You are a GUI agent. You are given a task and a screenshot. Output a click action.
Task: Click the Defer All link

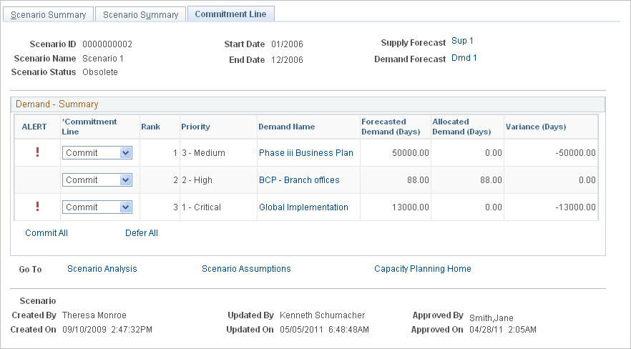(142, 233)
